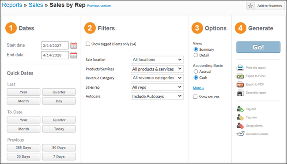The width and height of the screenshot is (287, 164).
Task: Open the Revenue Category dropdown
Action: [157, 78]
